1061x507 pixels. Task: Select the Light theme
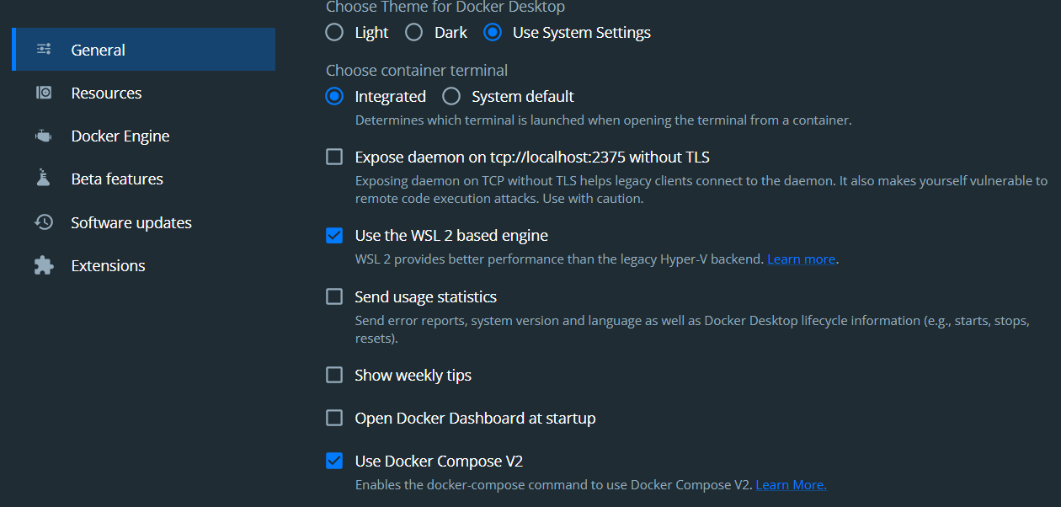(333, 32)
